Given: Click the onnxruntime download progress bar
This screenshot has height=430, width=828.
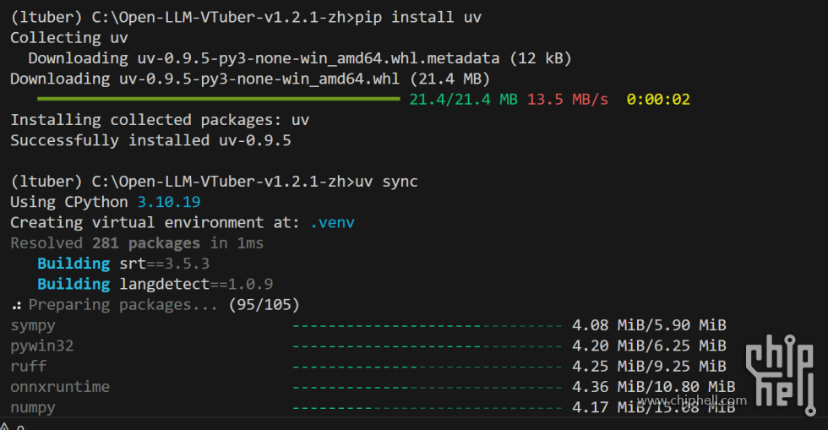Looking at the screenshot, I should [x=427, y=387].
